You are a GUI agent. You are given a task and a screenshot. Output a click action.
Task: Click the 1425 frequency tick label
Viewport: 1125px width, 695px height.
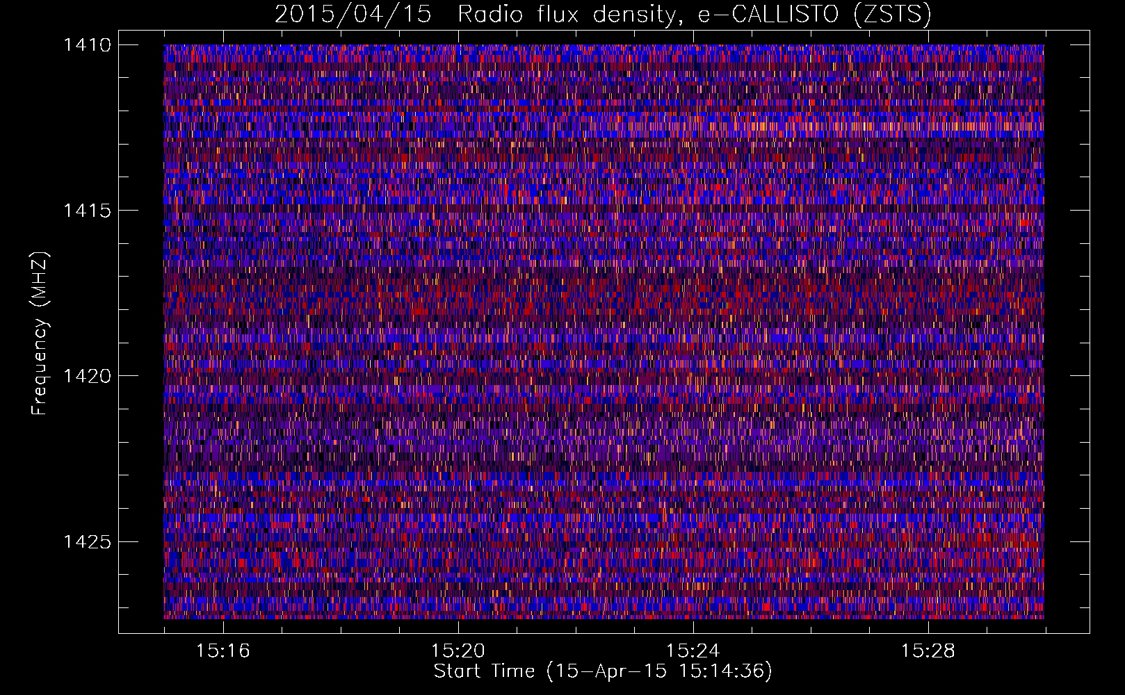click(87, 541)
